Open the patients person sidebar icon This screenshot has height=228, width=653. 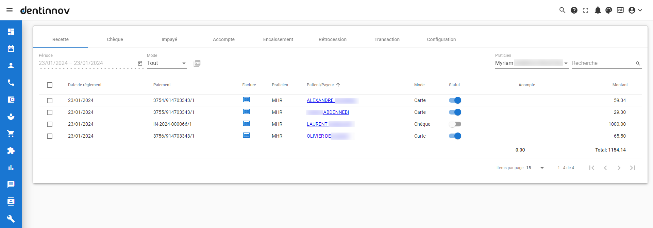click(x=11, y=66)
